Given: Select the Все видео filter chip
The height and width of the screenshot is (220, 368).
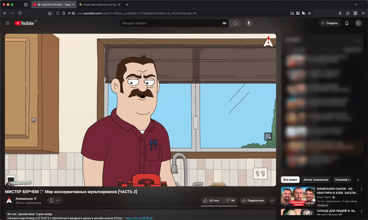Looking at the screenshot, I should [x=290, y=180].
